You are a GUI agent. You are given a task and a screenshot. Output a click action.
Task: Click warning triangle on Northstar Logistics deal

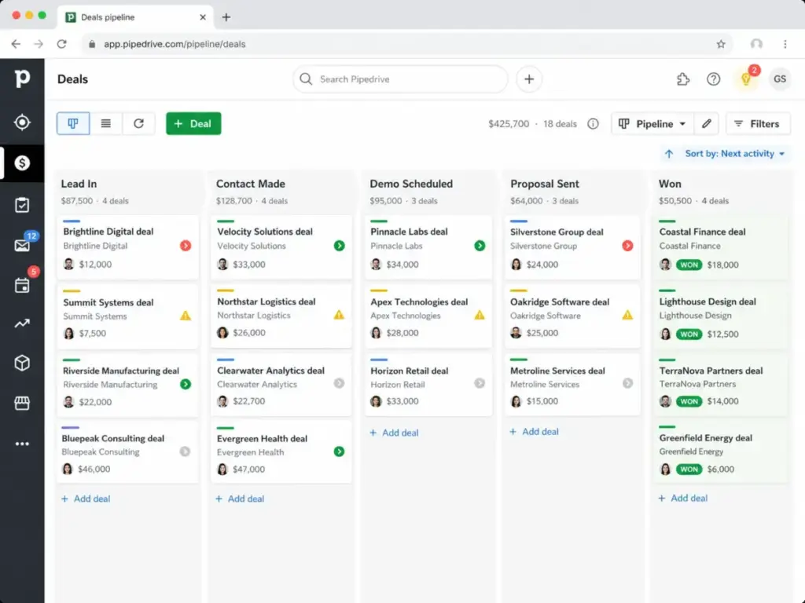(339, 314)
